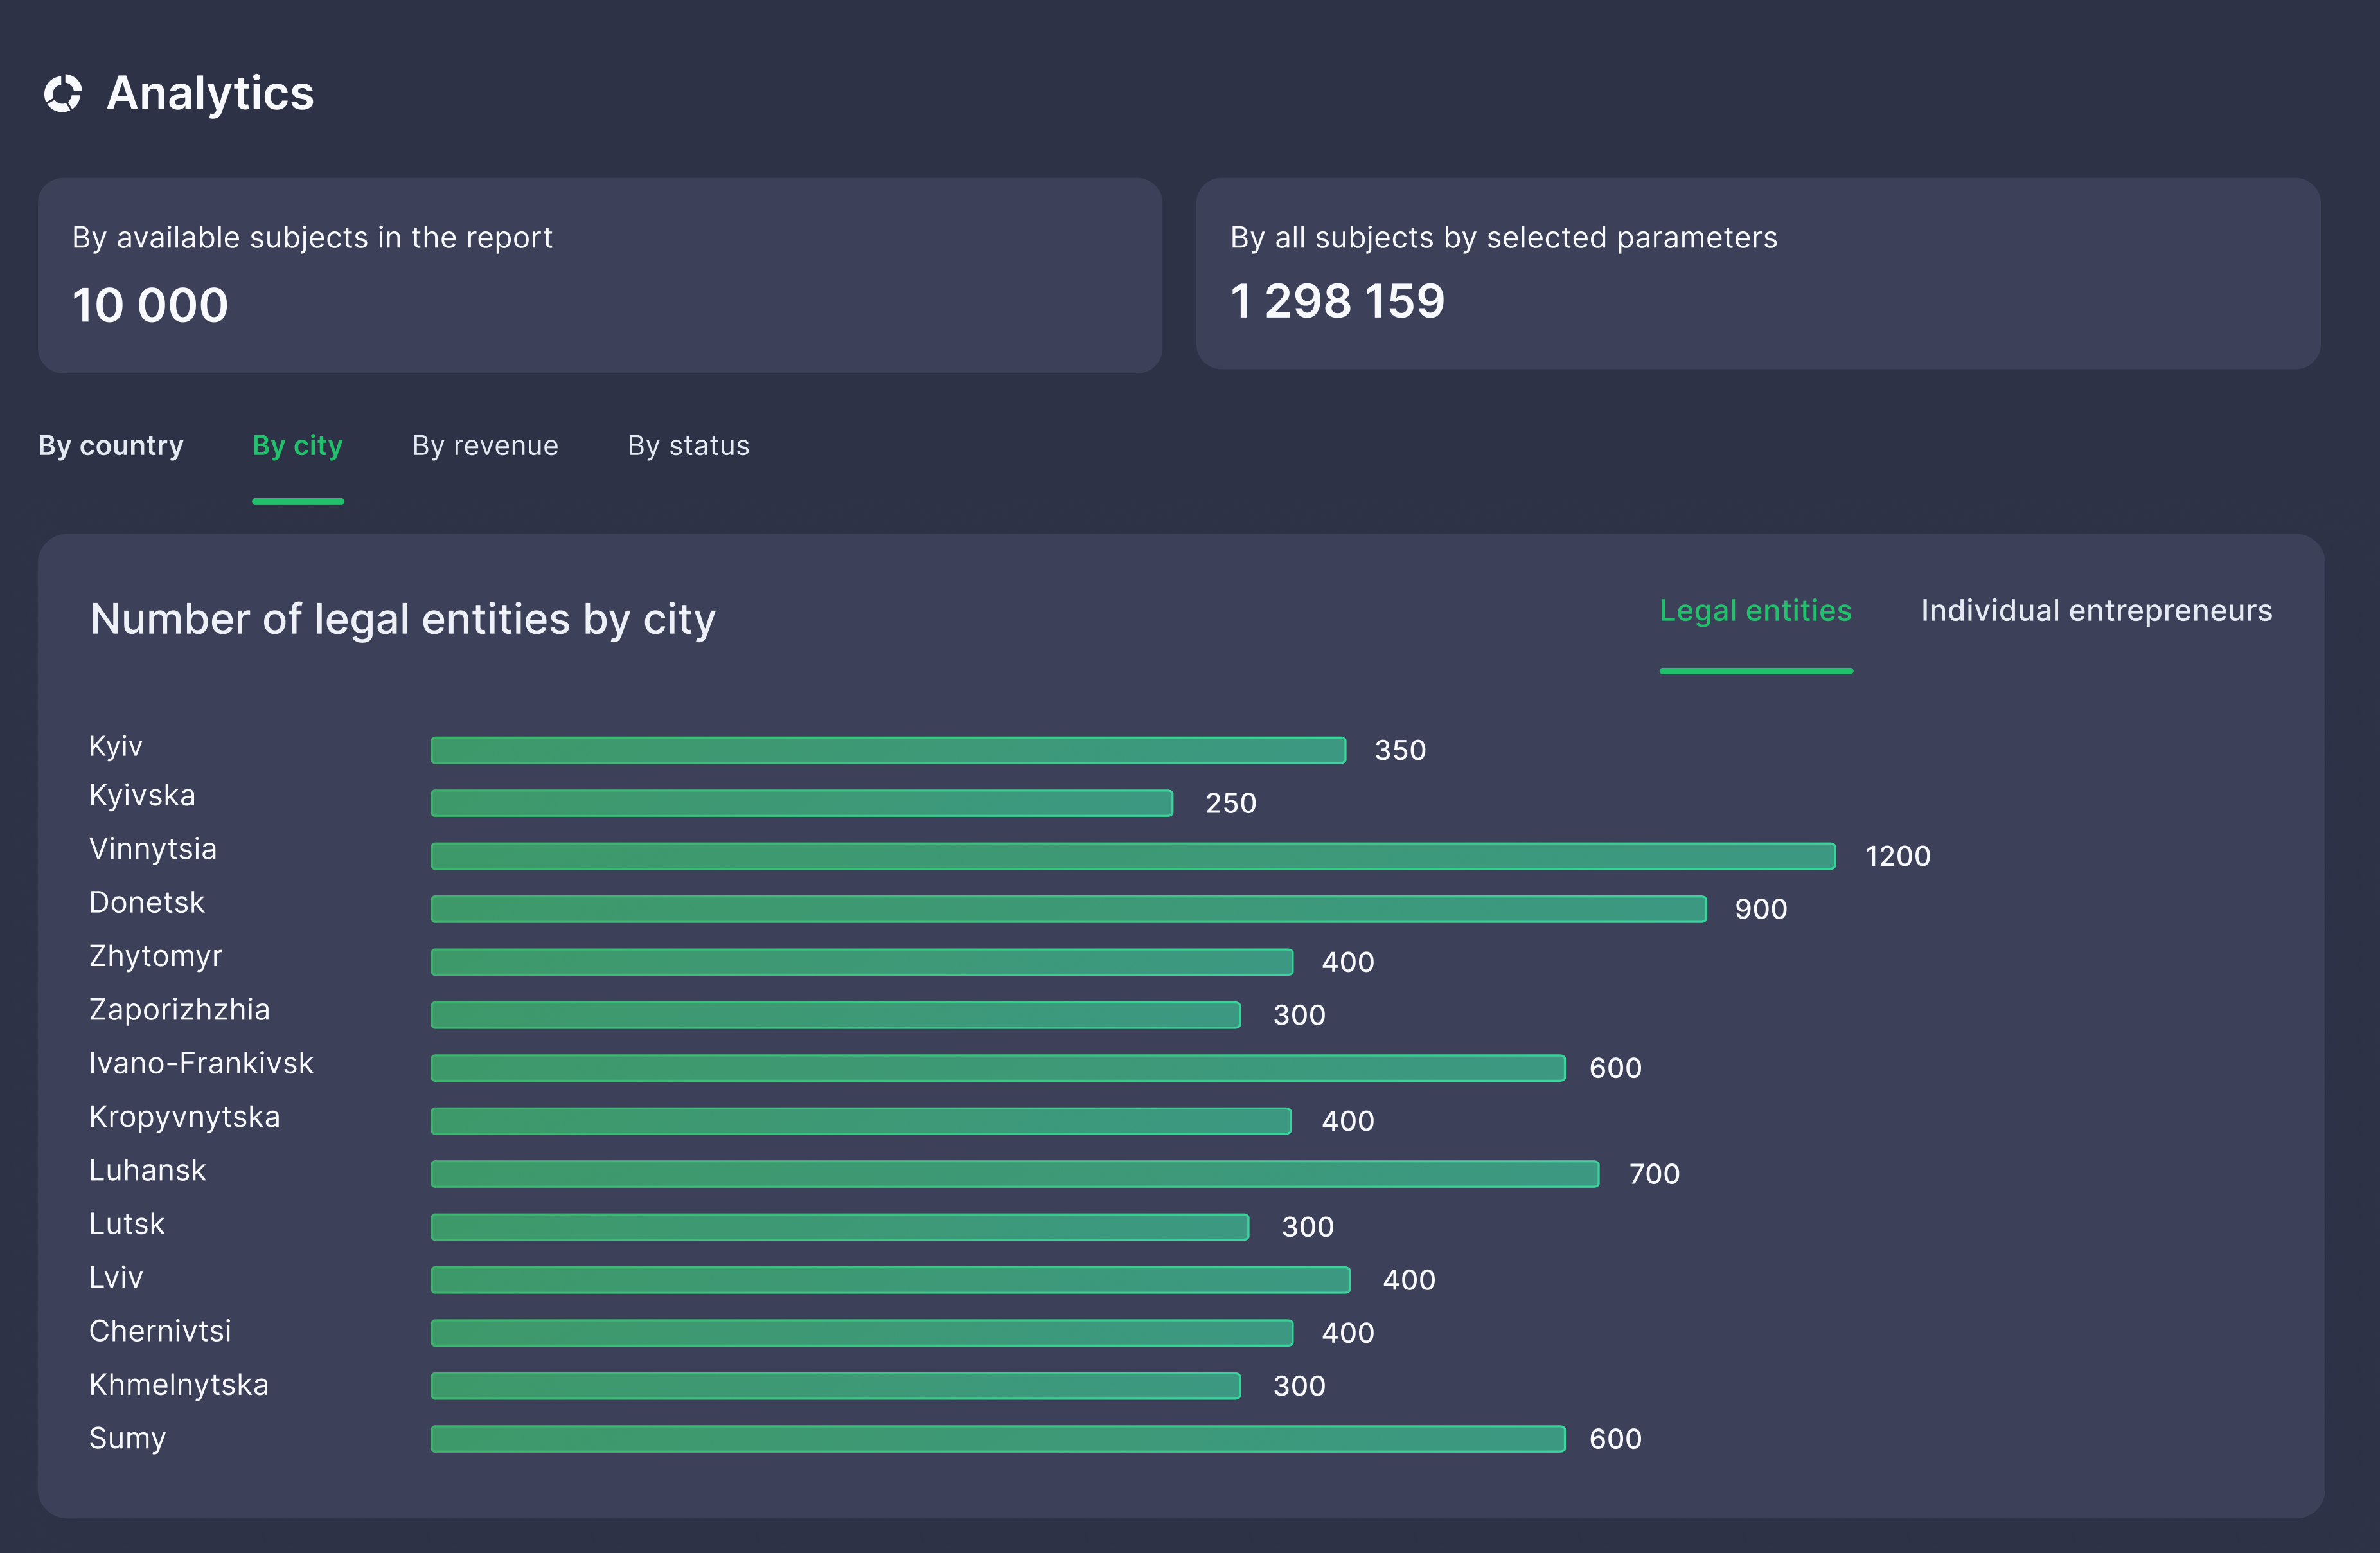Viewport: 2380px width, 1553px height.
Task: Click the Kyiv bar in chart
Action: 887,750
